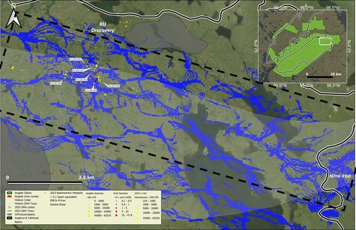The height and width of the screenshot is (230, 356).
Task: Click the red marker at Nine Iron
Action: (339, 170)
